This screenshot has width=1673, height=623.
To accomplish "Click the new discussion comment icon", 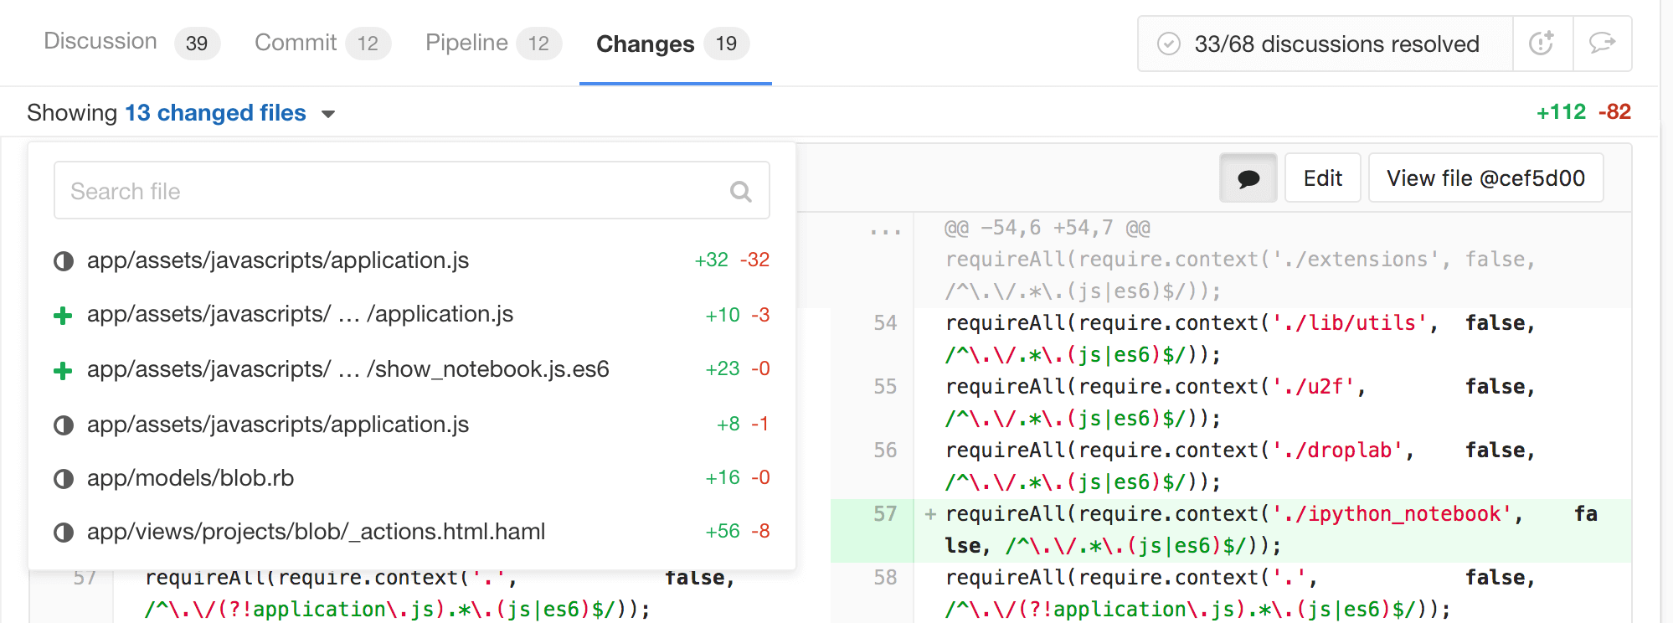I will click(x=1602, y=44).
